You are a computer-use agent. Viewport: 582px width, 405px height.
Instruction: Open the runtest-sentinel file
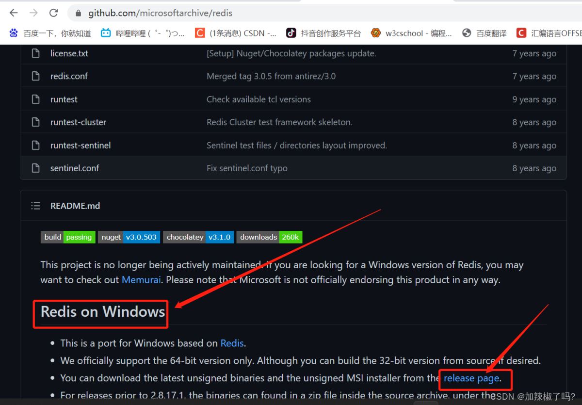(x=81, y=146)
